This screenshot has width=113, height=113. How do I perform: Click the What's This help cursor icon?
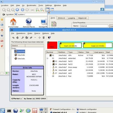click(49, 38)
